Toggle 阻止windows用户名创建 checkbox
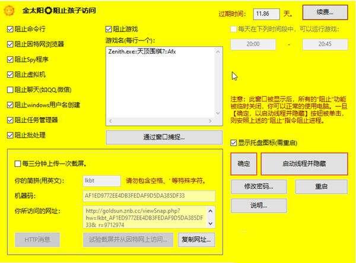The width and height of the screenshot is (356, 263). coord(10,105)
